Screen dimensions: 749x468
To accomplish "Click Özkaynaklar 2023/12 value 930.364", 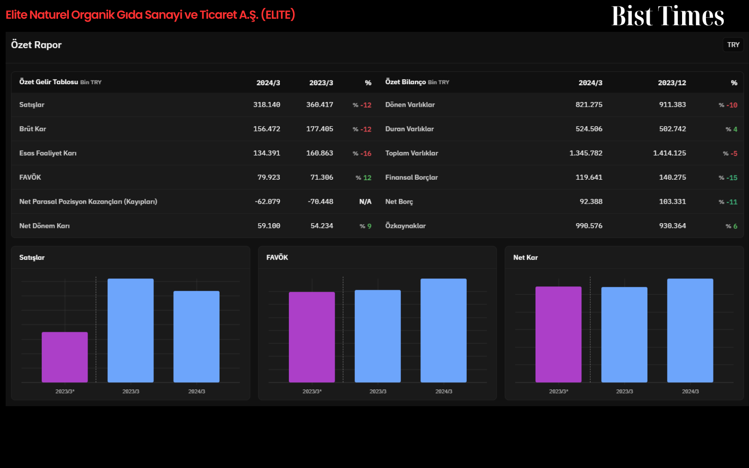I will [672, 226].
